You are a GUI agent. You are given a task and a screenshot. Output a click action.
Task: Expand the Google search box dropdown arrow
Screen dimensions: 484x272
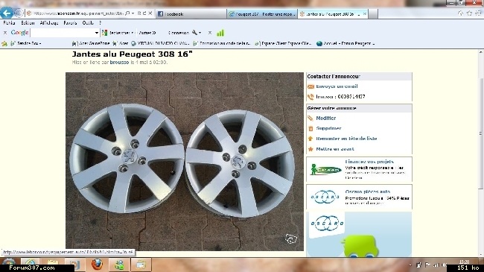point(96,33)
